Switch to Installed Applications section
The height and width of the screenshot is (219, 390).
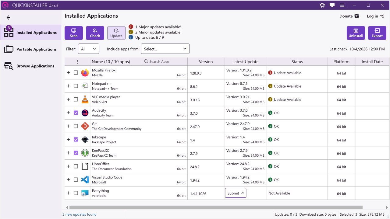click(31, 32)
